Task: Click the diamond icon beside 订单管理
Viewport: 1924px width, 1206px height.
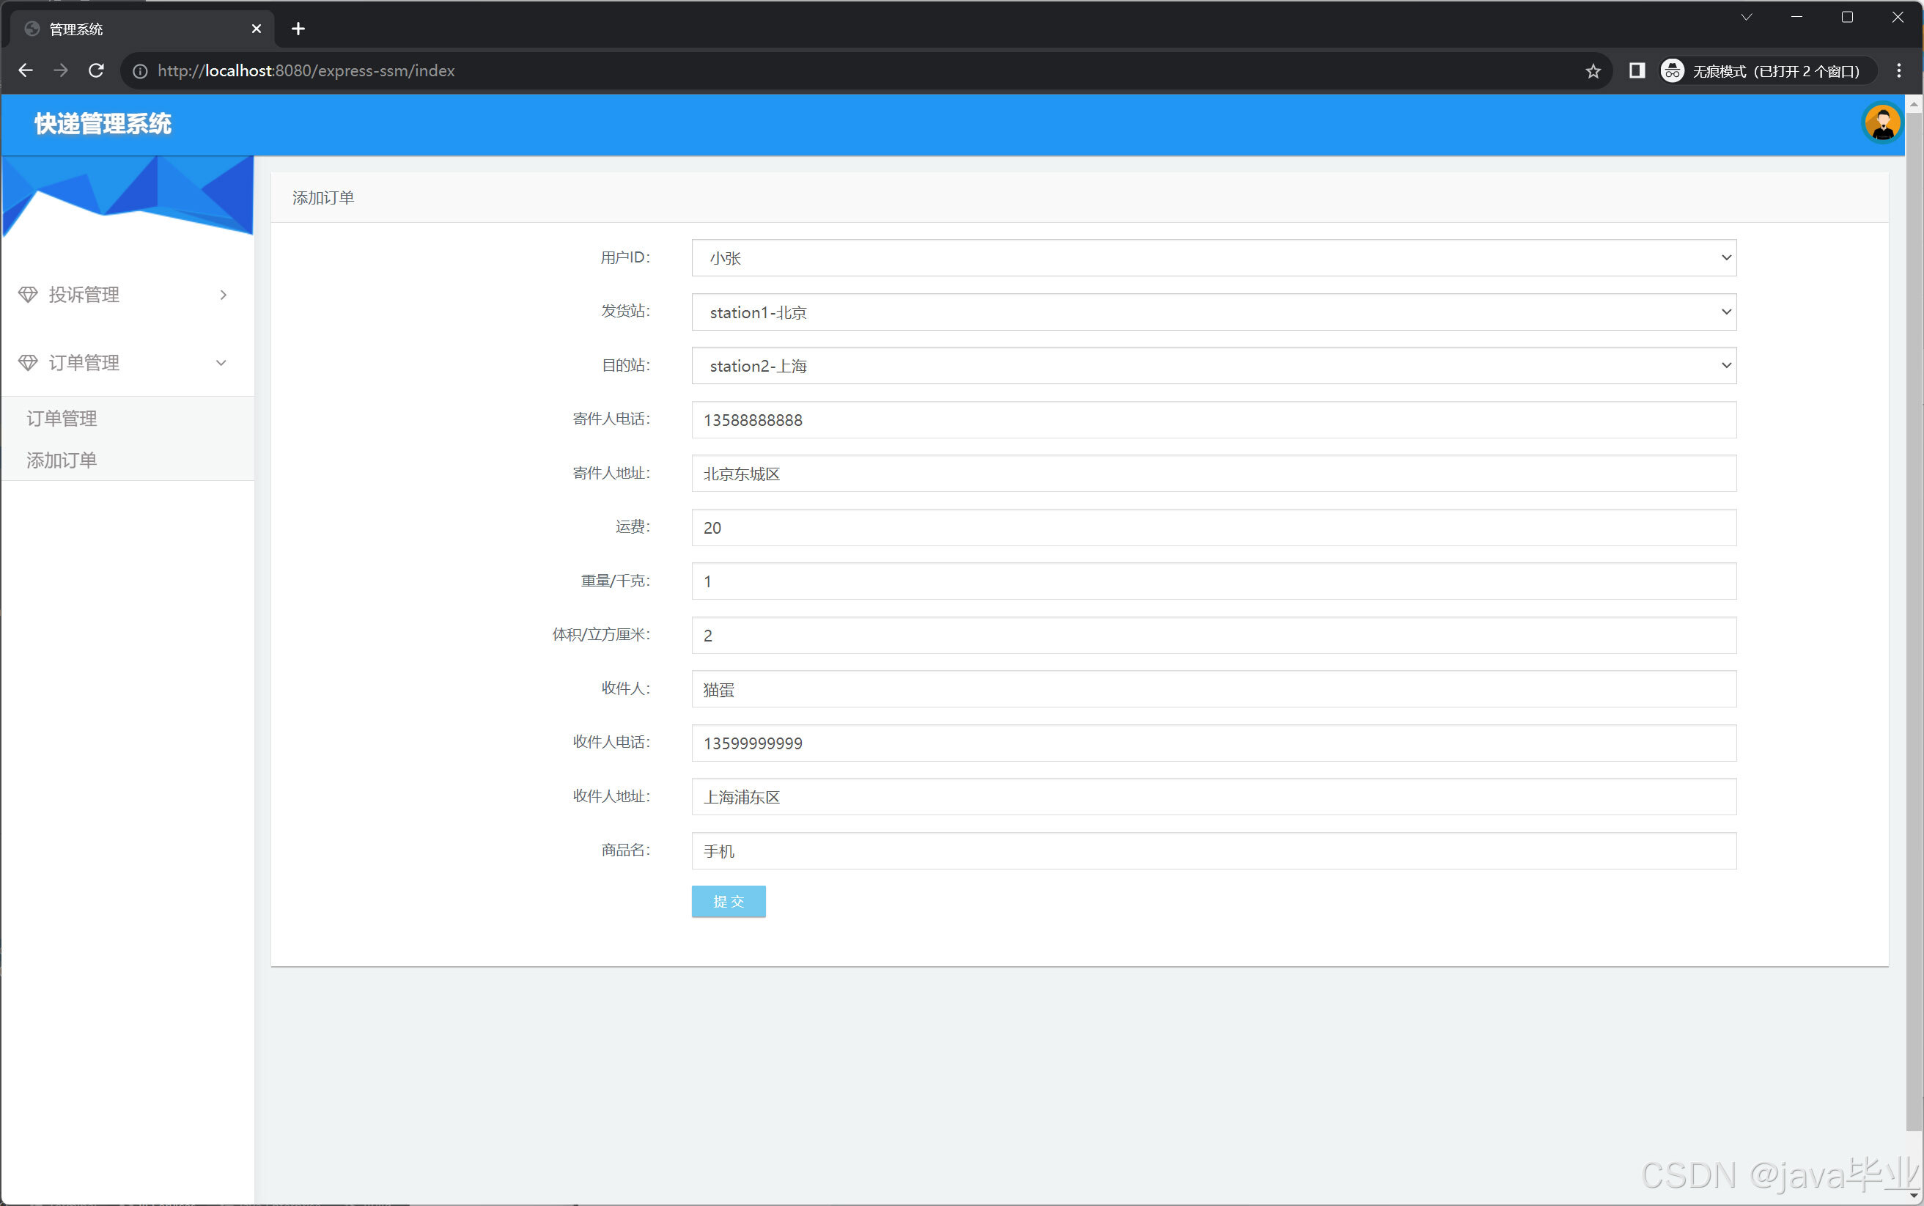Action: point(28,363)
